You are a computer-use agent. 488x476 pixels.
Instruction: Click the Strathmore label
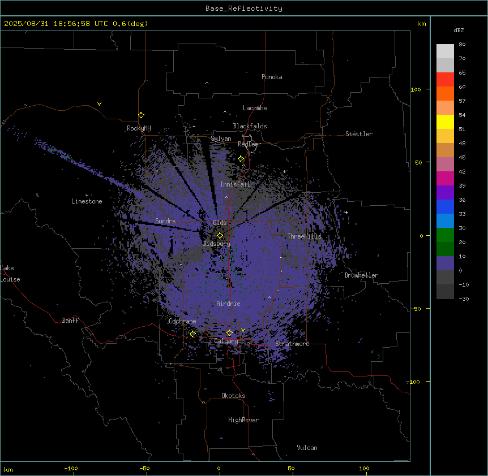point(292,344)
